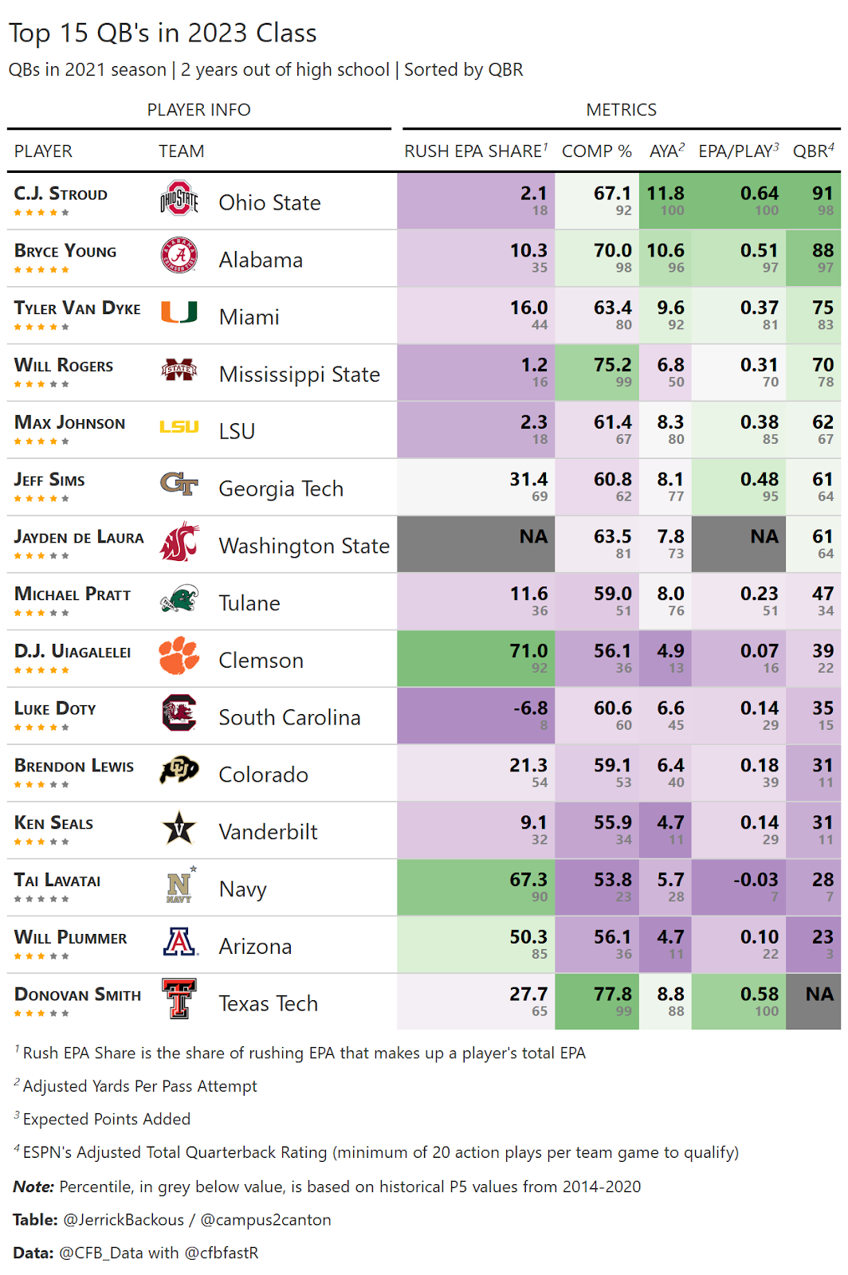Click the Colorado buffalo logo
This screenshot has height=1275, width=848.
[179, 770]
